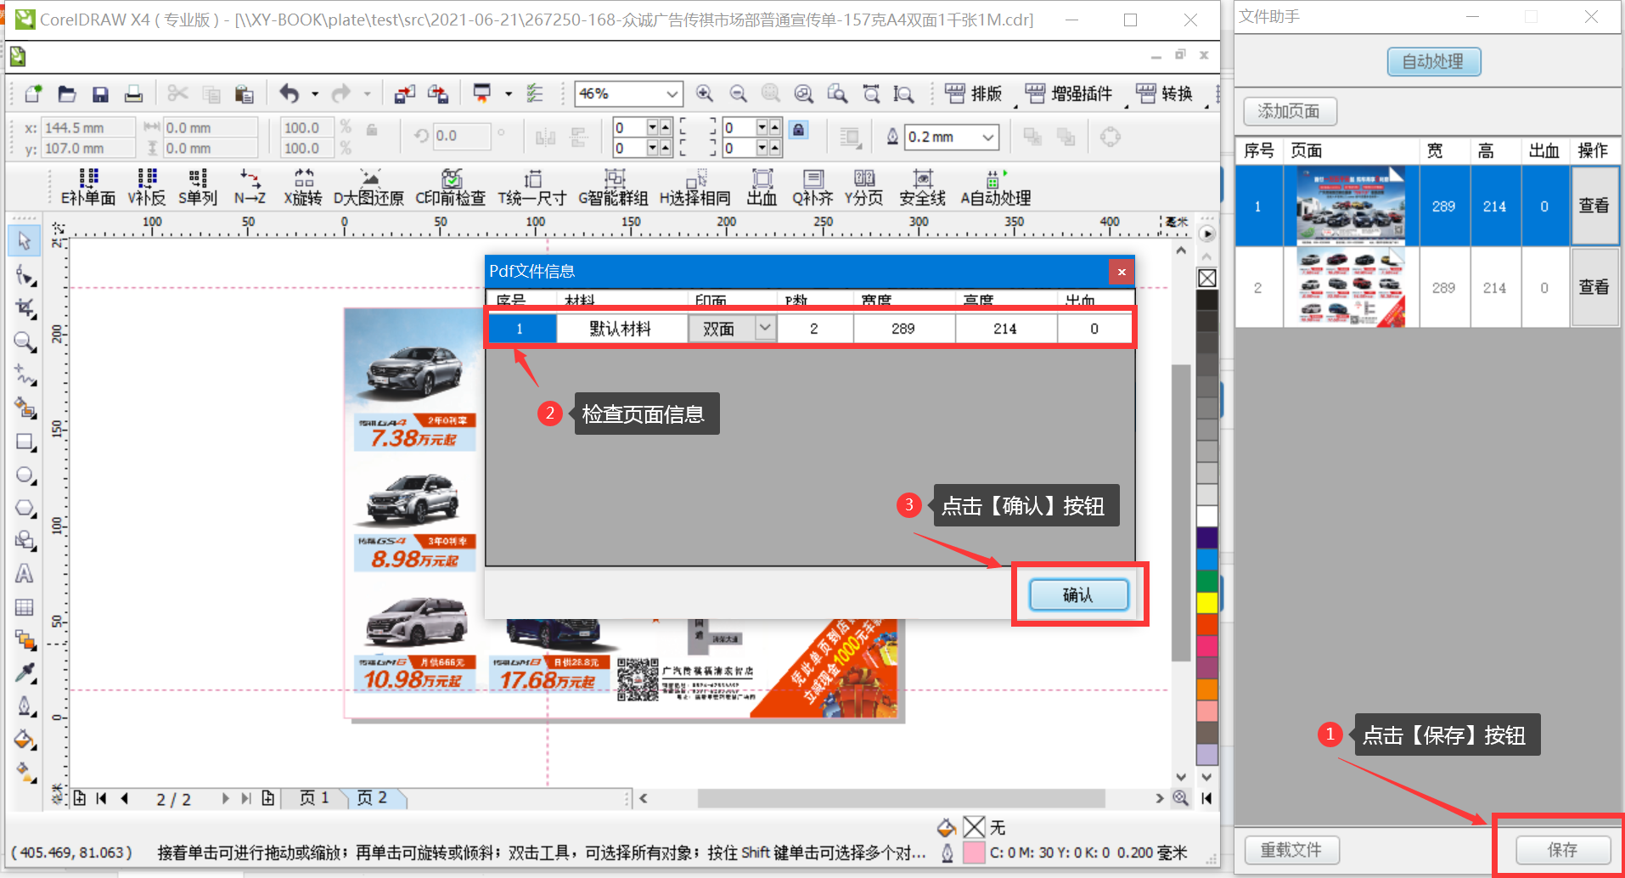Image resolution: width=1625 pixels, height=878 pixels.
Task: Click the Zoom out magnifier icon
Action: [x=739, y=93]
